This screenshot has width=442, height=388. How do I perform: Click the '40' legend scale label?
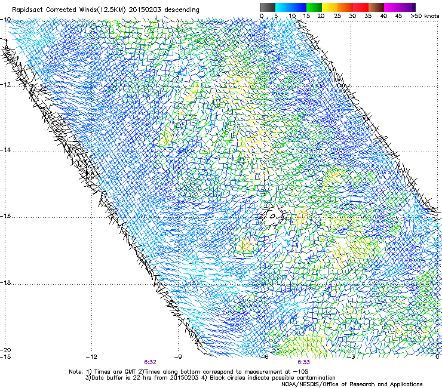tap(383, 16)
